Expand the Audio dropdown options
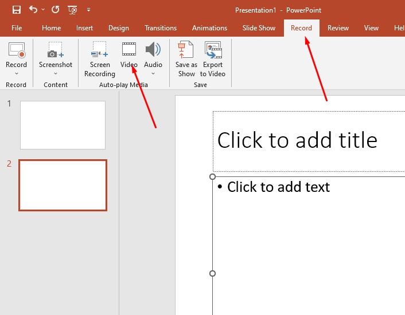The width and height of the screenshot is (405, 315). click(x=153, y=73)
